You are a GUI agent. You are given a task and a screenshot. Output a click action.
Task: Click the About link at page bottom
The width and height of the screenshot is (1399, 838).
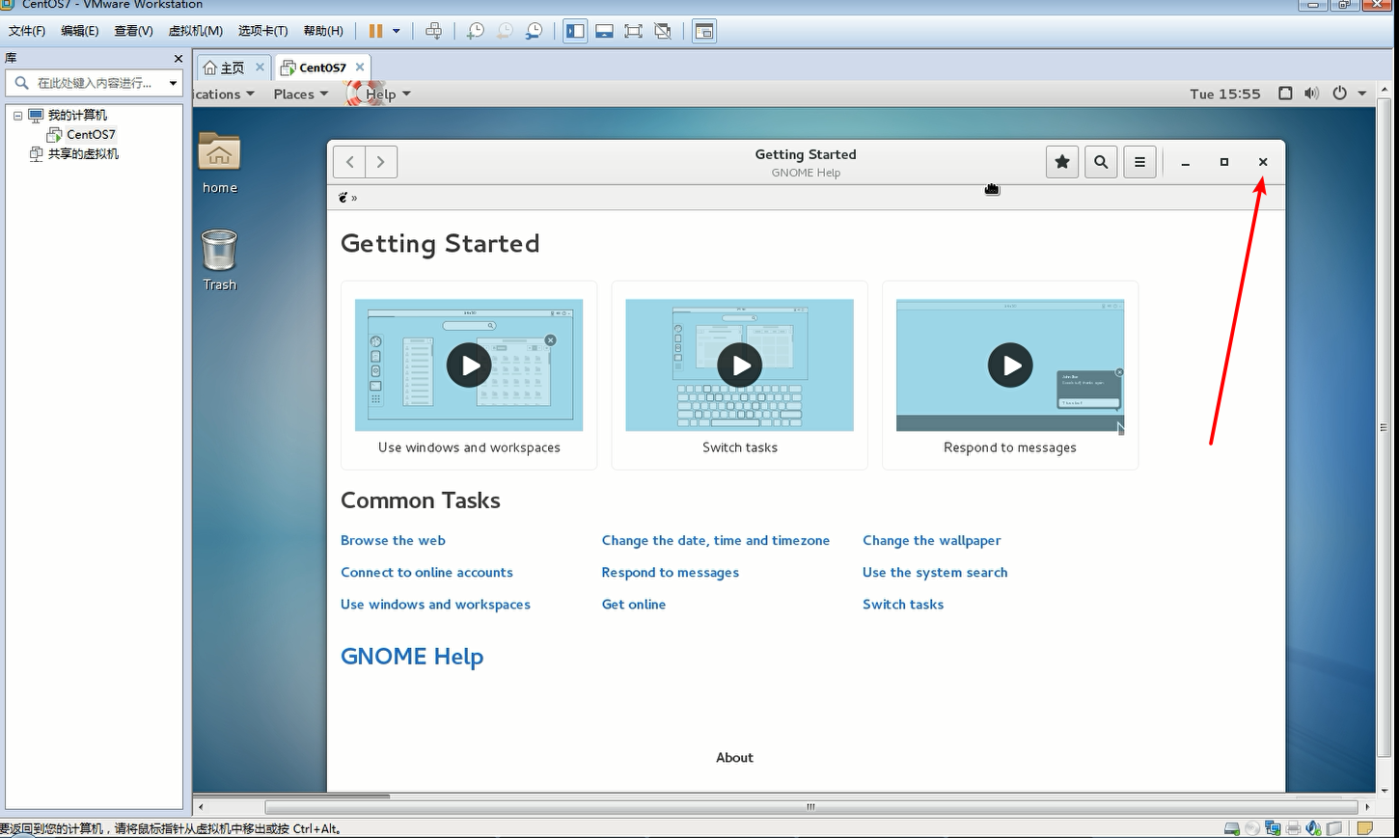click(734, 758)
